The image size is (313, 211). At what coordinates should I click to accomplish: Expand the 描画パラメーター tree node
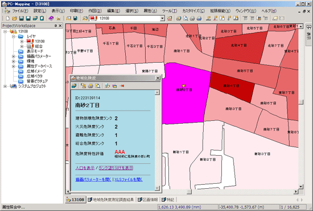coord(14,56)
